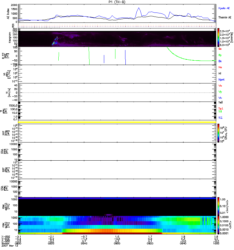Click the B_FIT GSE axis label
This screenshot has height=250, width=234.
tap(6, 56)
